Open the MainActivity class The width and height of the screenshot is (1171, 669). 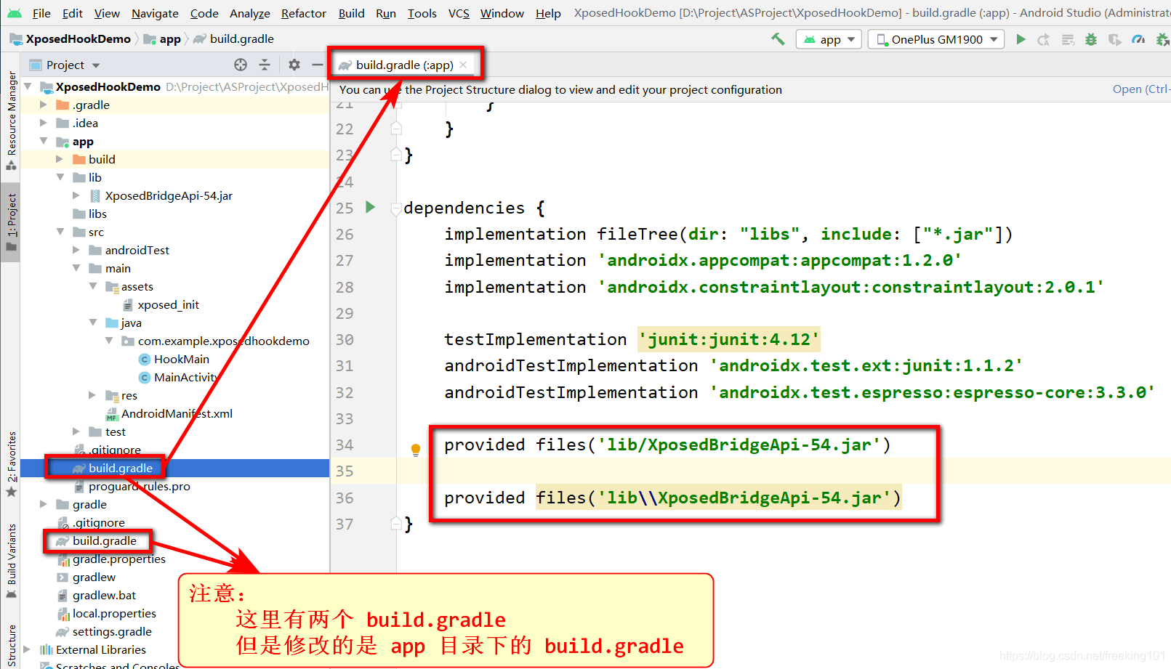[x=185, y=377]
